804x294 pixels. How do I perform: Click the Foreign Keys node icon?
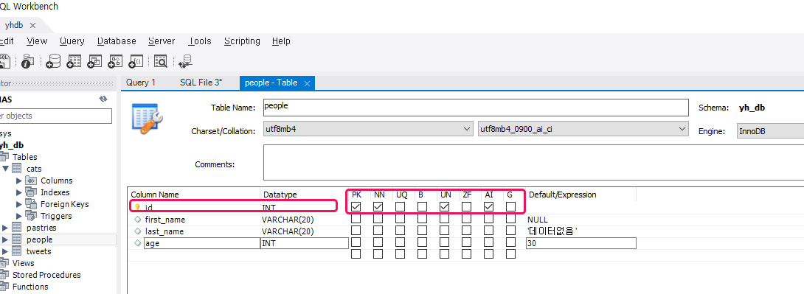(x=31, y=204)
